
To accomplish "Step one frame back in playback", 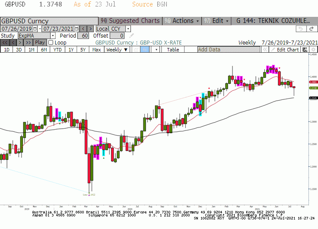I will click(x=13, y=43).
